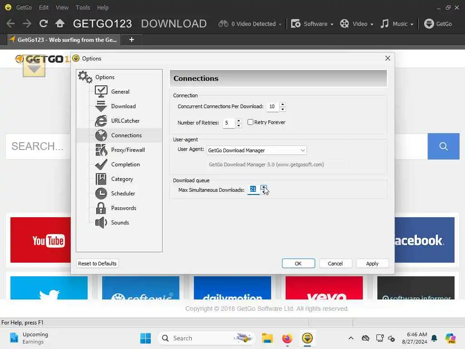Switch to the GetGo123 web surfing tab
The image size is (465, 349).
[x=63, y=40]
